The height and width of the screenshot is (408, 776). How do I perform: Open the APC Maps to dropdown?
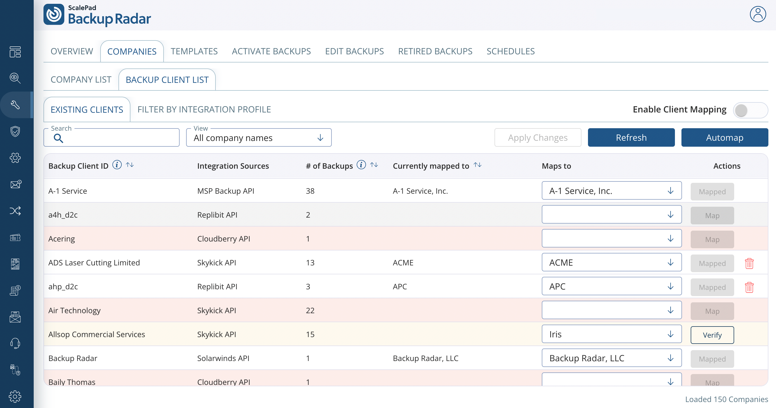point(612,286)
